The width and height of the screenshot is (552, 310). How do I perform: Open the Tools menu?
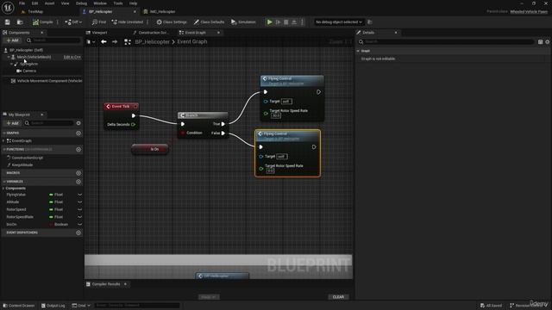118,3
